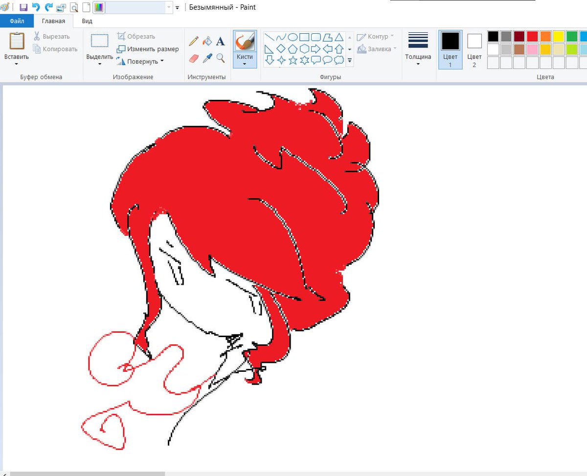Select the Fill with color bucket tool
Viewport: 587px width, 476px height.
click(x=207, y=41)
